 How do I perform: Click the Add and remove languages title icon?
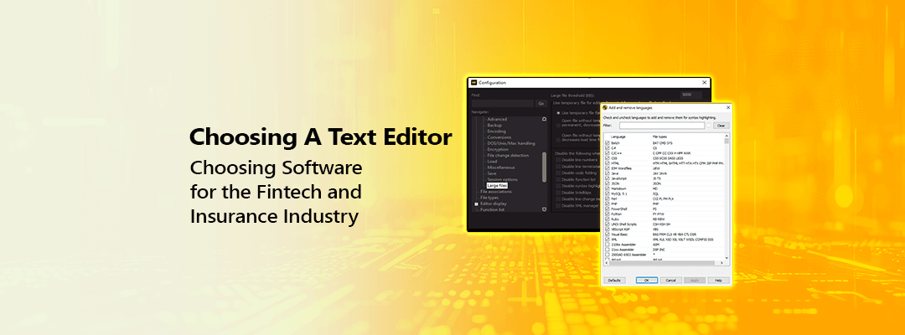coord(605,107)
